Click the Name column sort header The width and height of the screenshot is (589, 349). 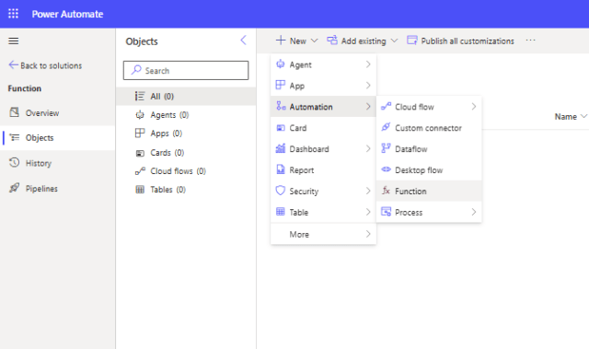pyautogui.click(x=571, y=116)
